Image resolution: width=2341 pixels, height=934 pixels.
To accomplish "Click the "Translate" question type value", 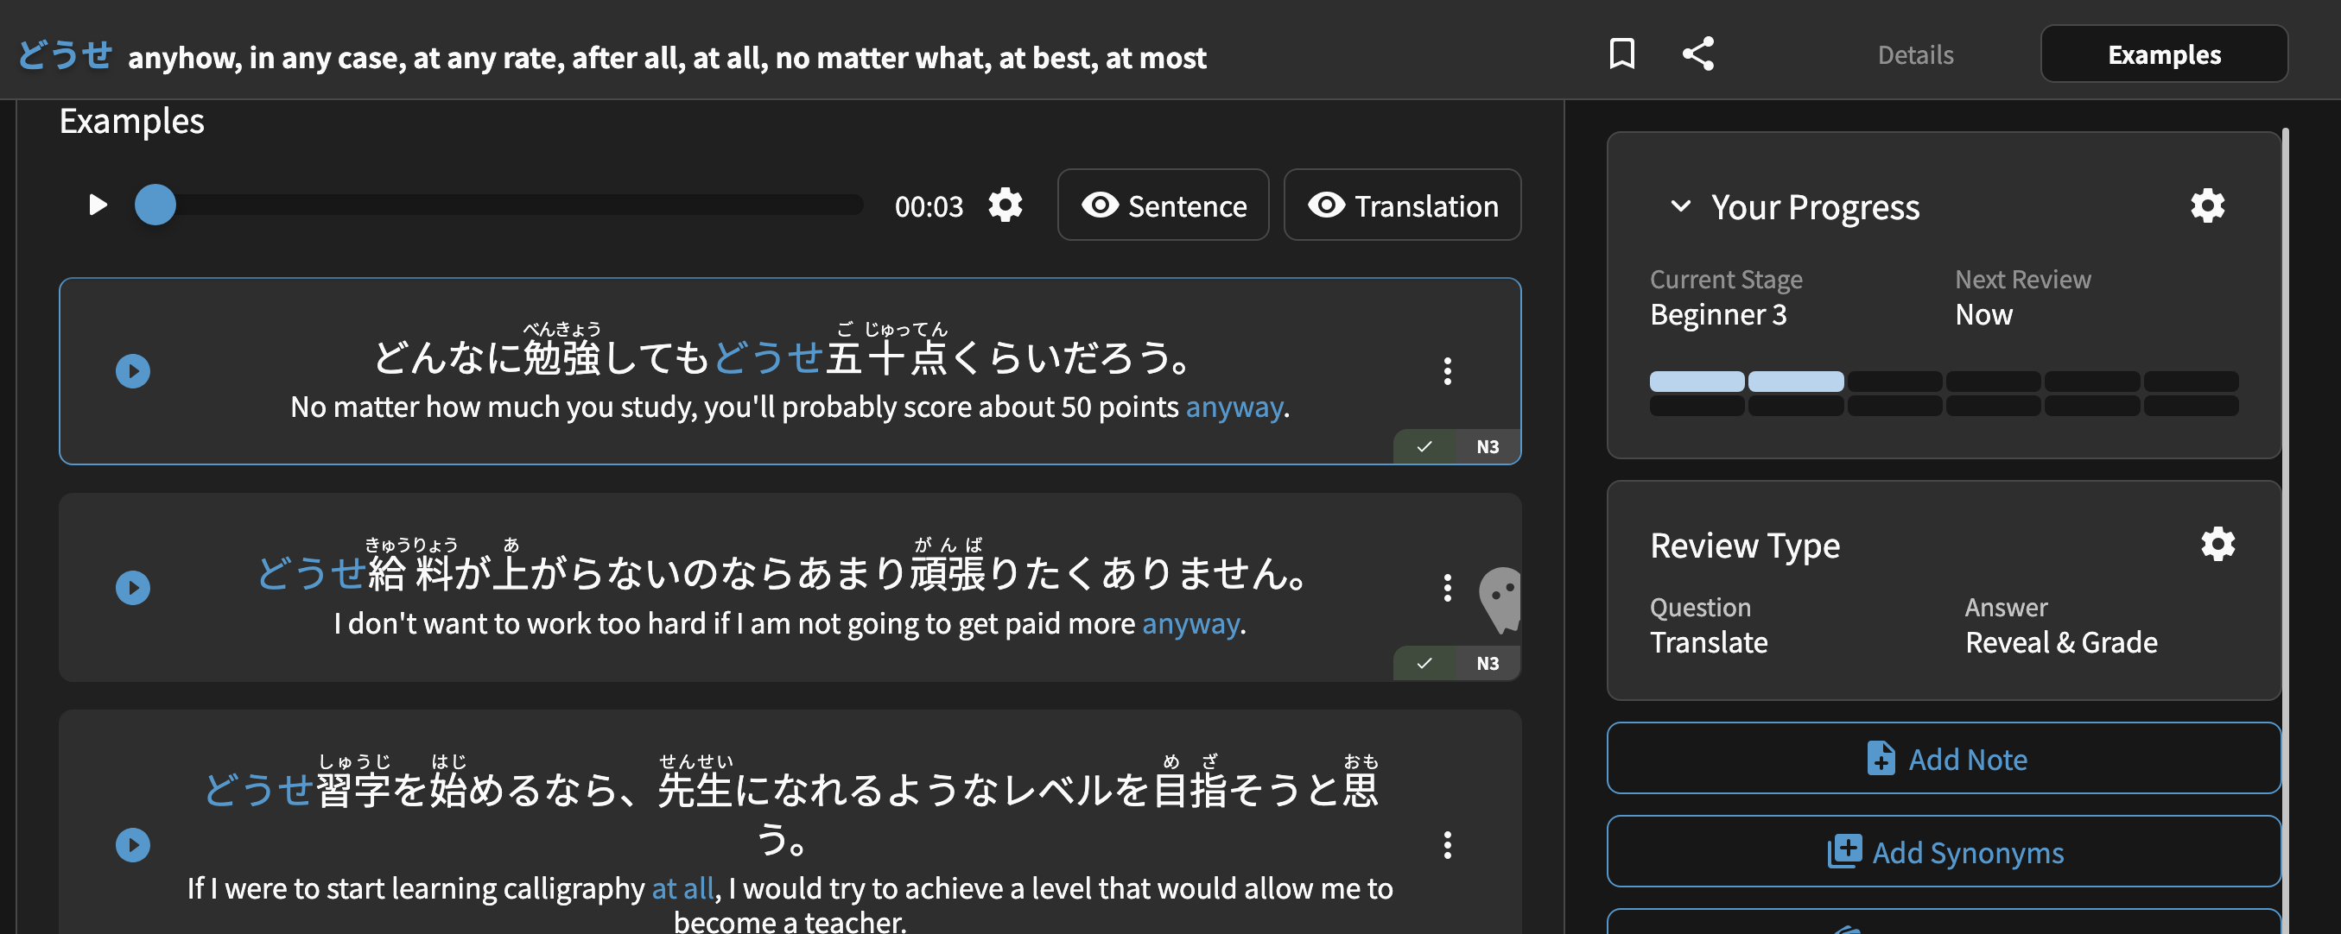I will (x=1709, y=642).
